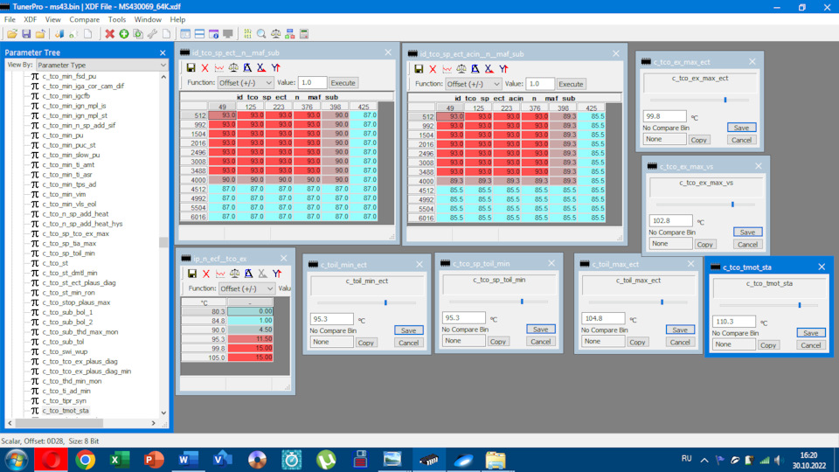The width and height of the screenshot is (839, 472).
Task: Click Copy in c_tco_sp_toil_min window
Action: [x=498, y=342]
